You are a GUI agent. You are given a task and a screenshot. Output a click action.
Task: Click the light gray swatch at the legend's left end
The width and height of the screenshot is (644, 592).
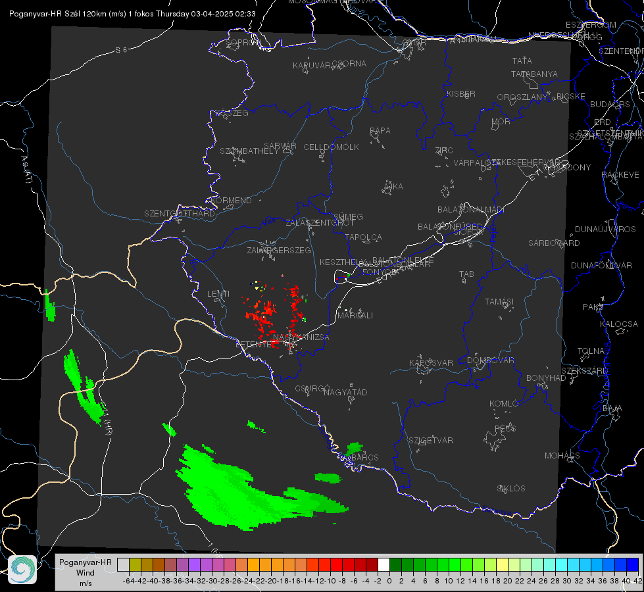click(x=123, y=565)
